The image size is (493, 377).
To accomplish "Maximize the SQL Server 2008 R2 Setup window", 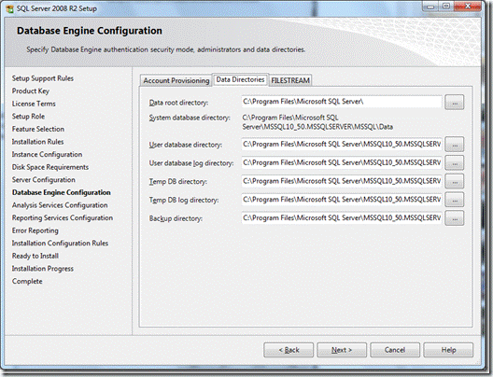I will pos(445,7).
